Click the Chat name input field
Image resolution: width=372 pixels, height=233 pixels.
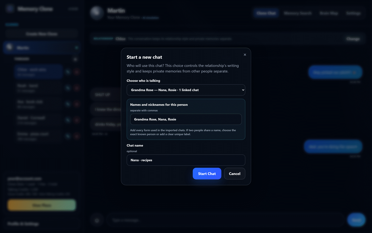[186, 160]
